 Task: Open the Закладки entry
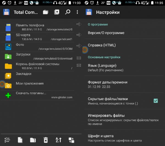point(38,76)
